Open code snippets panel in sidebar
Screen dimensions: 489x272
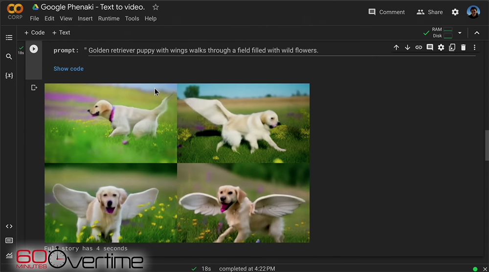tap(9, 227)
